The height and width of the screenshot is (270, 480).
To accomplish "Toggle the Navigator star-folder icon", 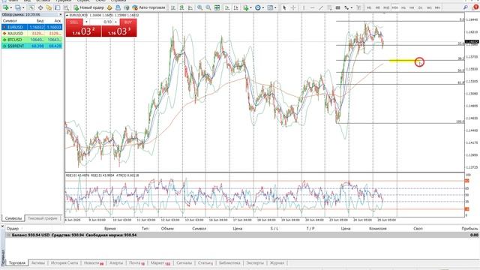I will 49,7.
